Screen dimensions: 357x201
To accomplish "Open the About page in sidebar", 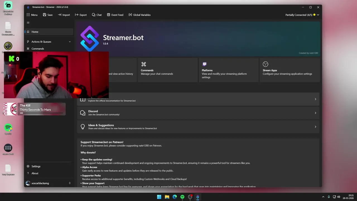I will pyautogui.click(x=49, y=173).
